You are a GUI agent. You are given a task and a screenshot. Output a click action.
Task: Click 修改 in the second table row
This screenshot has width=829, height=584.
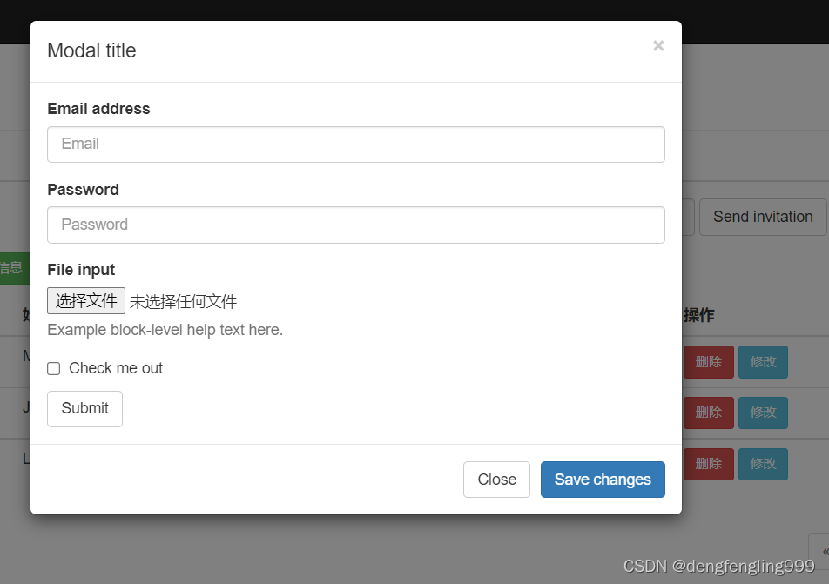tap(763, 413)
